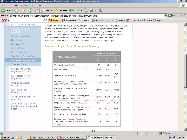
Task: Click the Print icon in toolbar
Action: point(86,11)
